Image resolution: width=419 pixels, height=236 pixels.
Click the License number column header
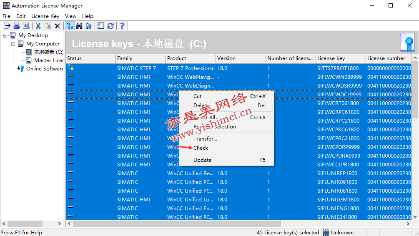(389, 58)
